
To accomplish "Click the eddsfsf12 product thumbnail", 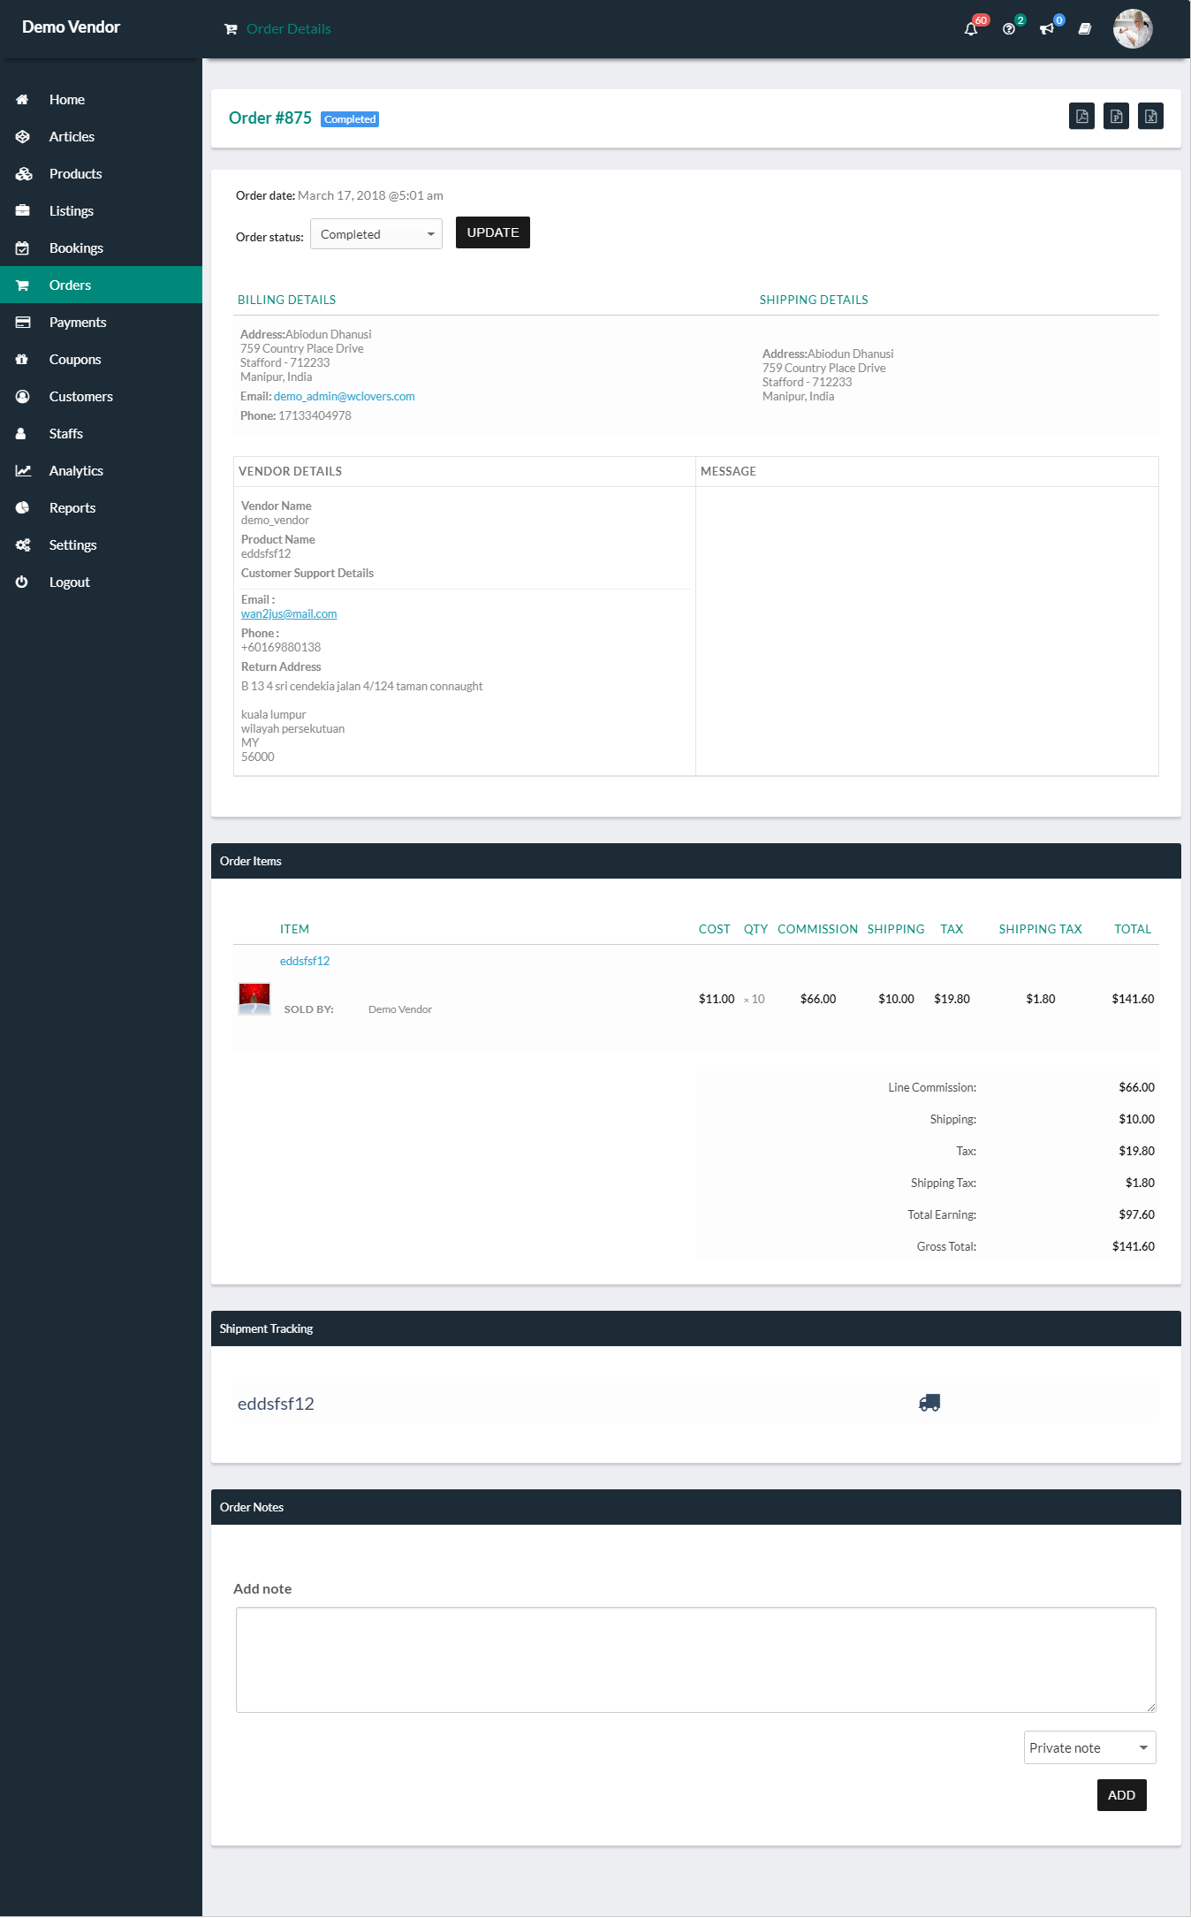I will [x=254, y=999].
